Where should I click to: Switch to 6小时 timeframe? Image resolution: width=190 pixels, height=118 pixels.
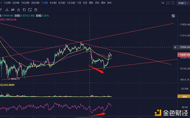(x=62, y=3)
